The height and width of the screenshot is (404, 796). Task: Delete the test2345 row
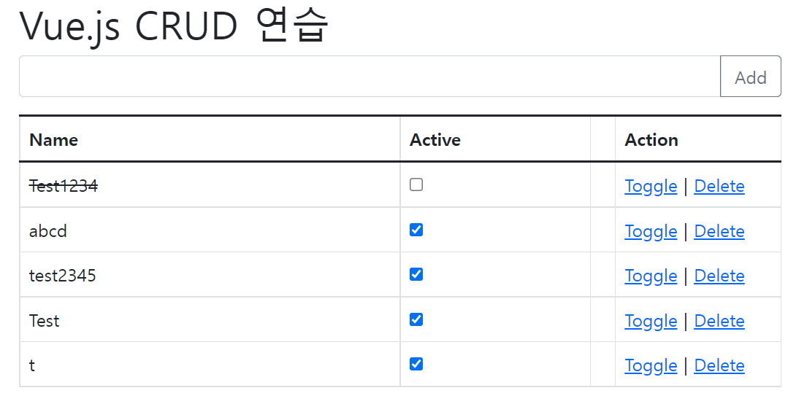tap(719, 276)
